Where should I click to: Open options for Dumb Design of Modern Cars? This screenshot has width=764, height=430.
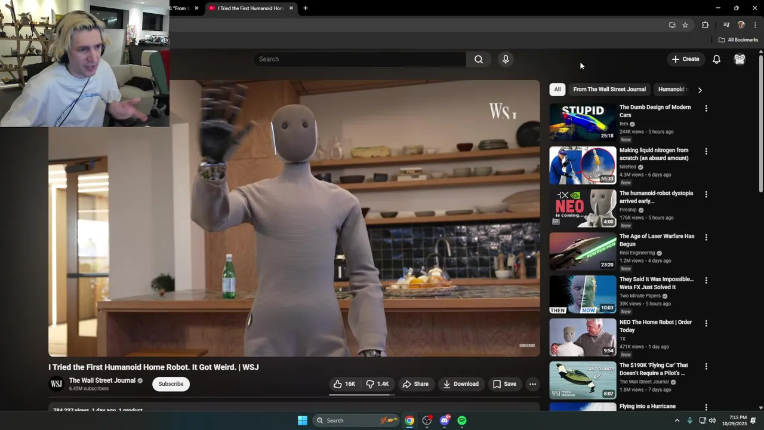tap(706, 109)
